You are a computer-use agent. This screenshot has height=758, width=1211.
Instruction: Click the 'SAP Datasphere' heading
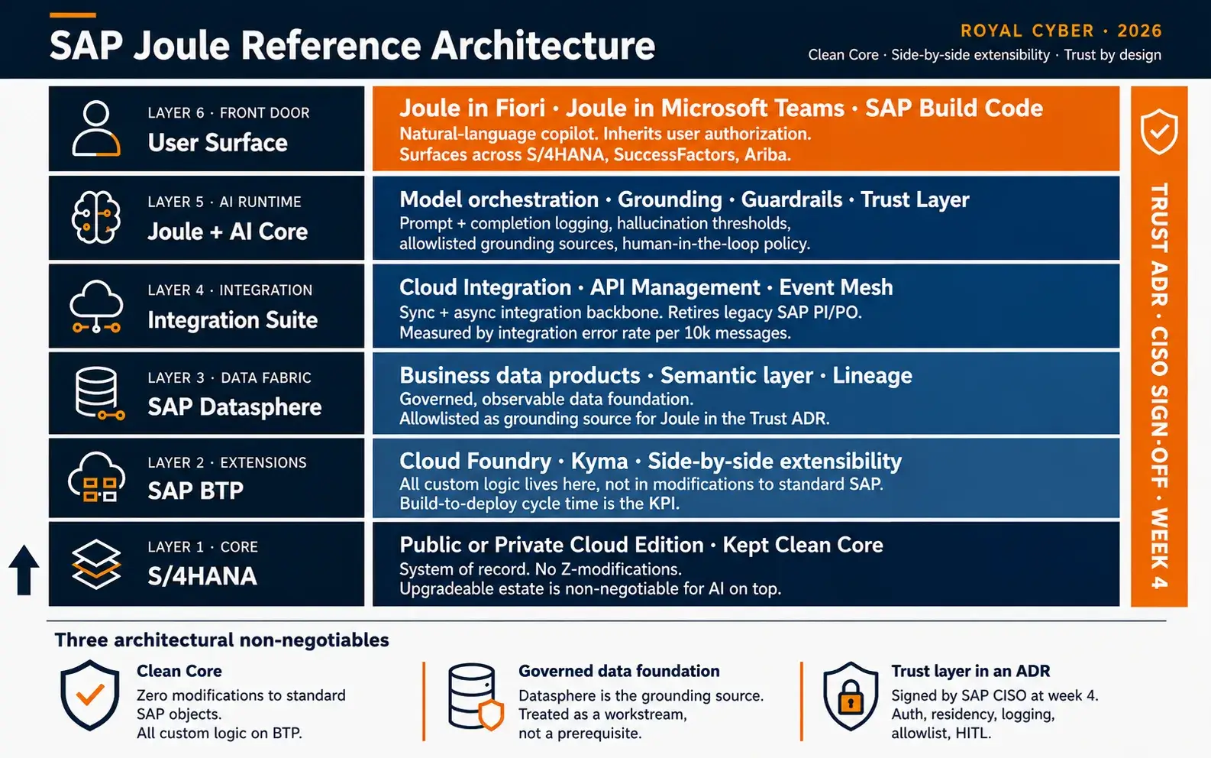[x=234, y=407]
